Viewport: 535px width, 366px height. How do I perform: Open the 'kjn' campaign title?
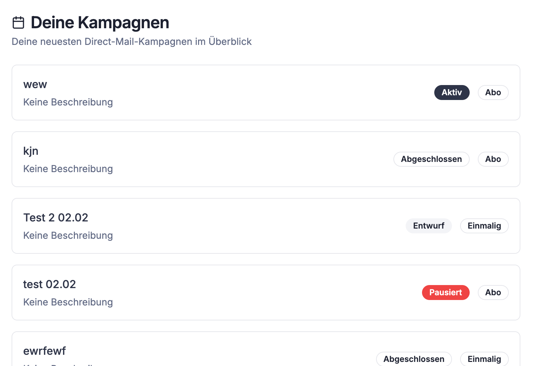click(x=31, y=151)
